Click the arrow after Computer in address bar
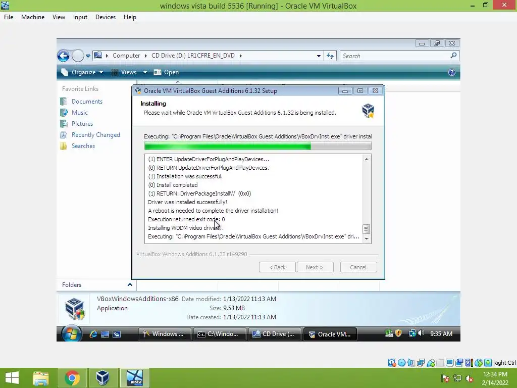517x388 pixels. point(146,56)
